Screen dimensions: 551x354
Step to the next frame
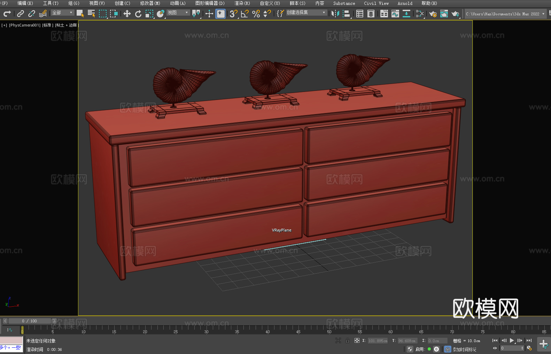coord(520,340)
